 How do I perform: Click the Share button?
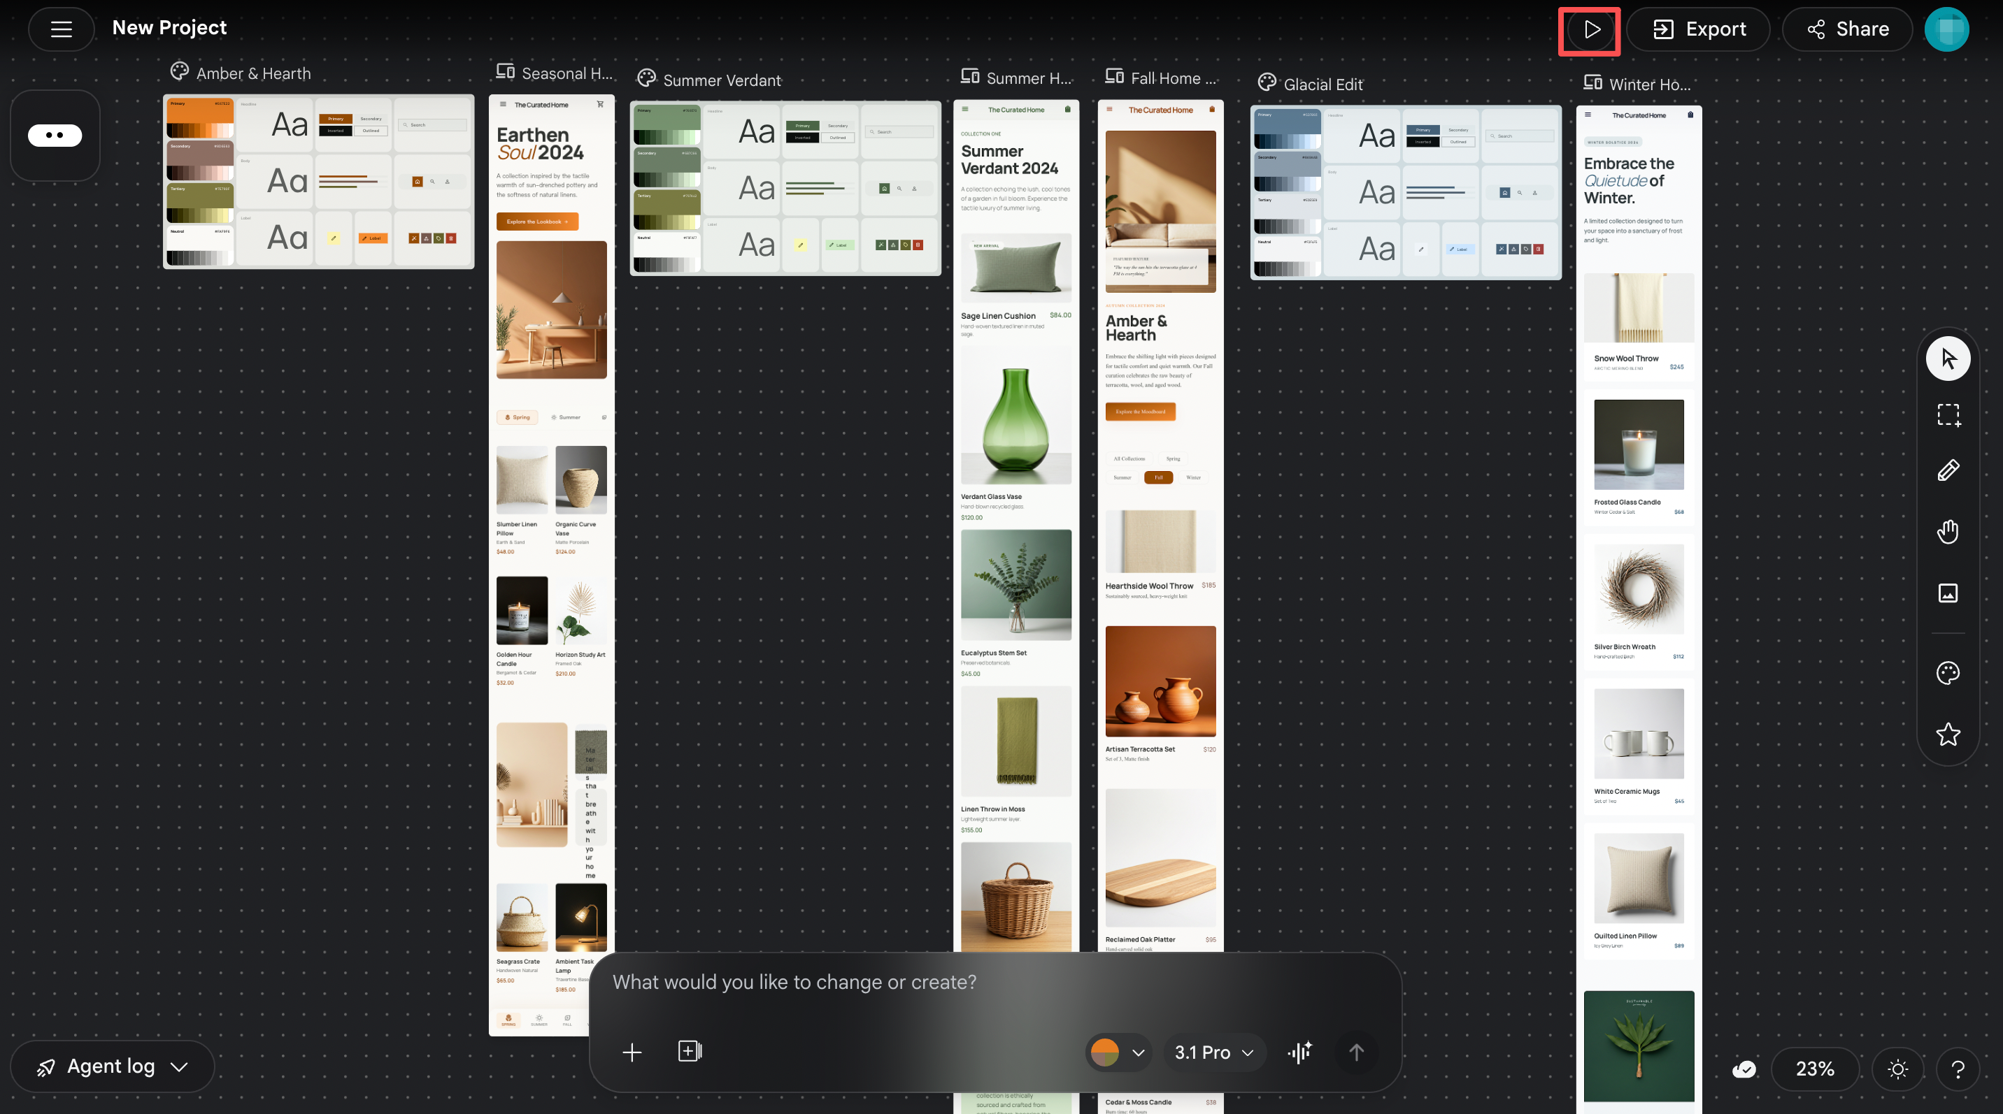pos(1848,29)
